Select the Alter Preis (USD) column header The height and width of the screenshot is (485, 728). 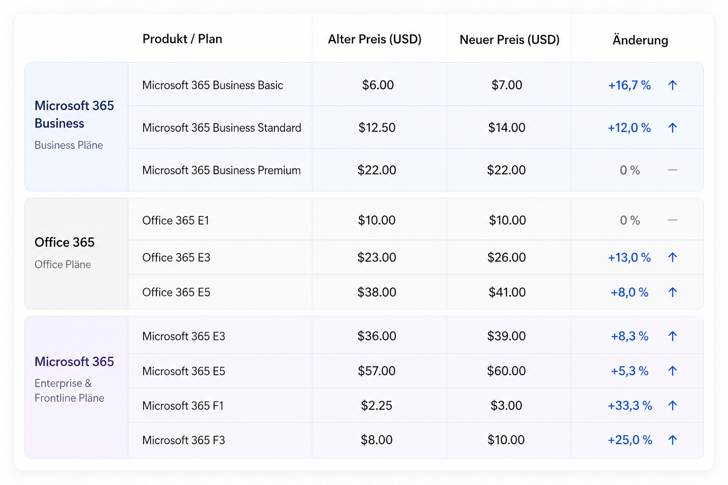click(375, 39)
